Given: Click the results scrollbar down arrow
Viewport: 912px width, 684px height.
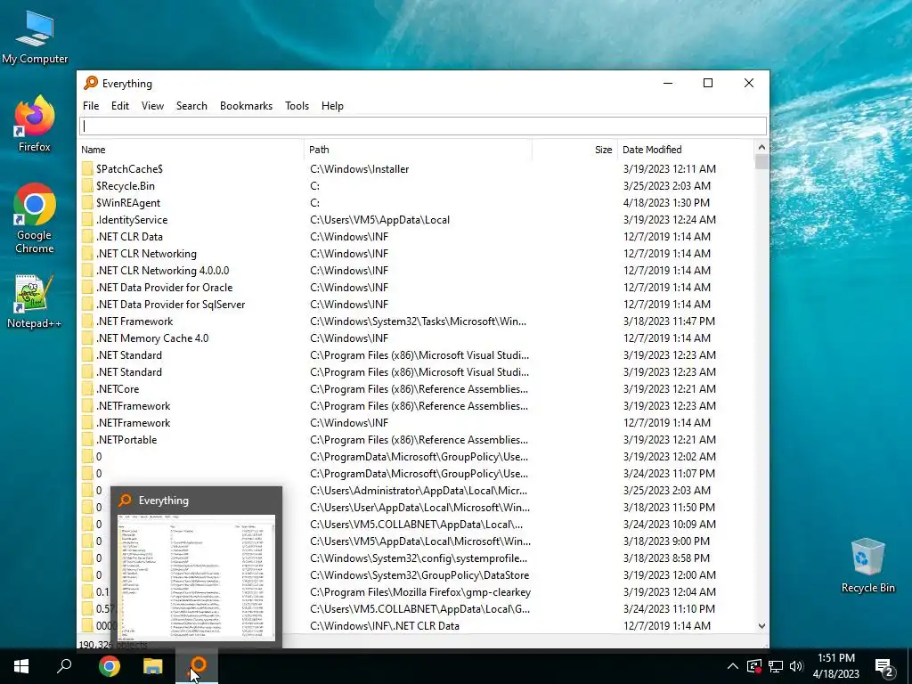Looking at the screenshot, I should (x=761, y=626).
